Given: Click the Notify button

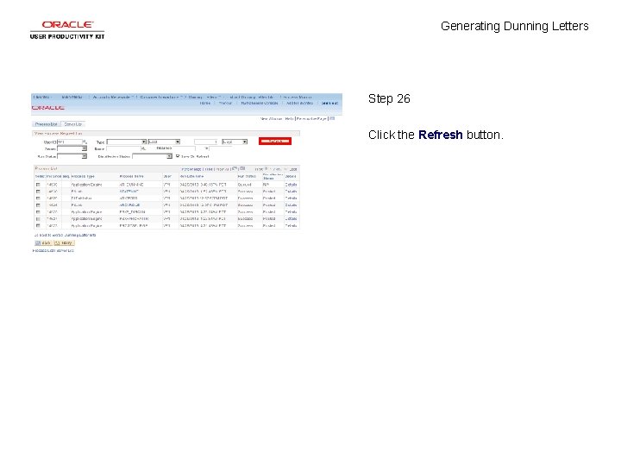Looking at the screenshot, I should tap(64, 242).
